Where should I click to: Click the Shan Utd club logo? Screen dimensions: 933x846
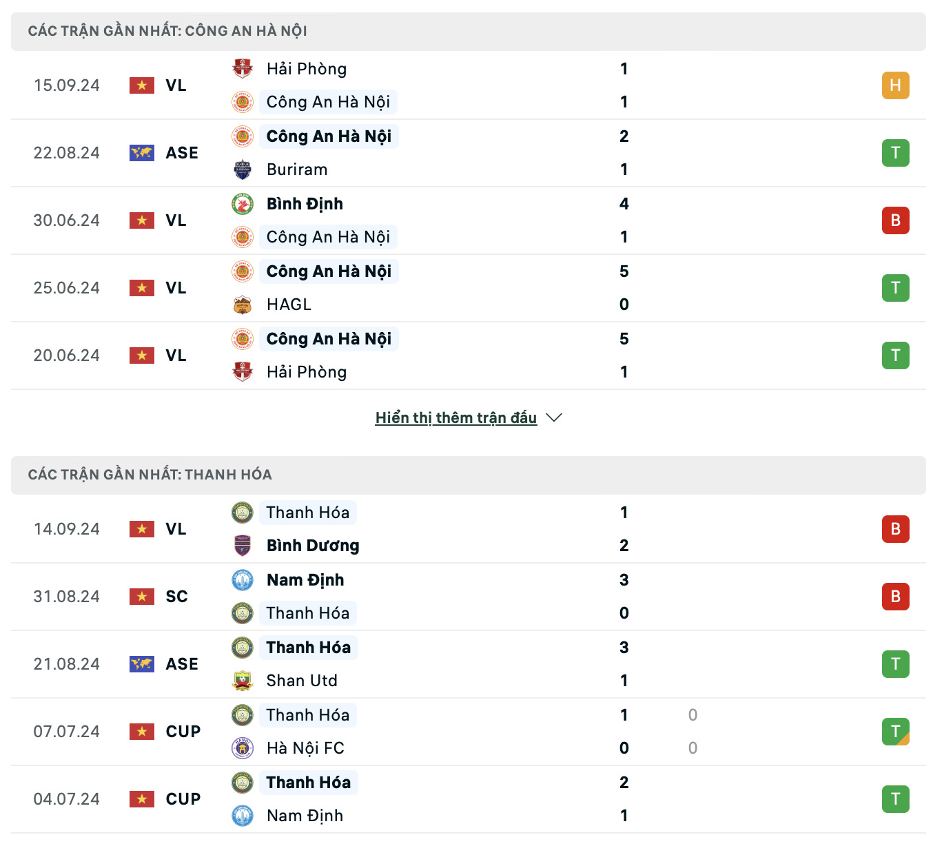tap(243, 681)
